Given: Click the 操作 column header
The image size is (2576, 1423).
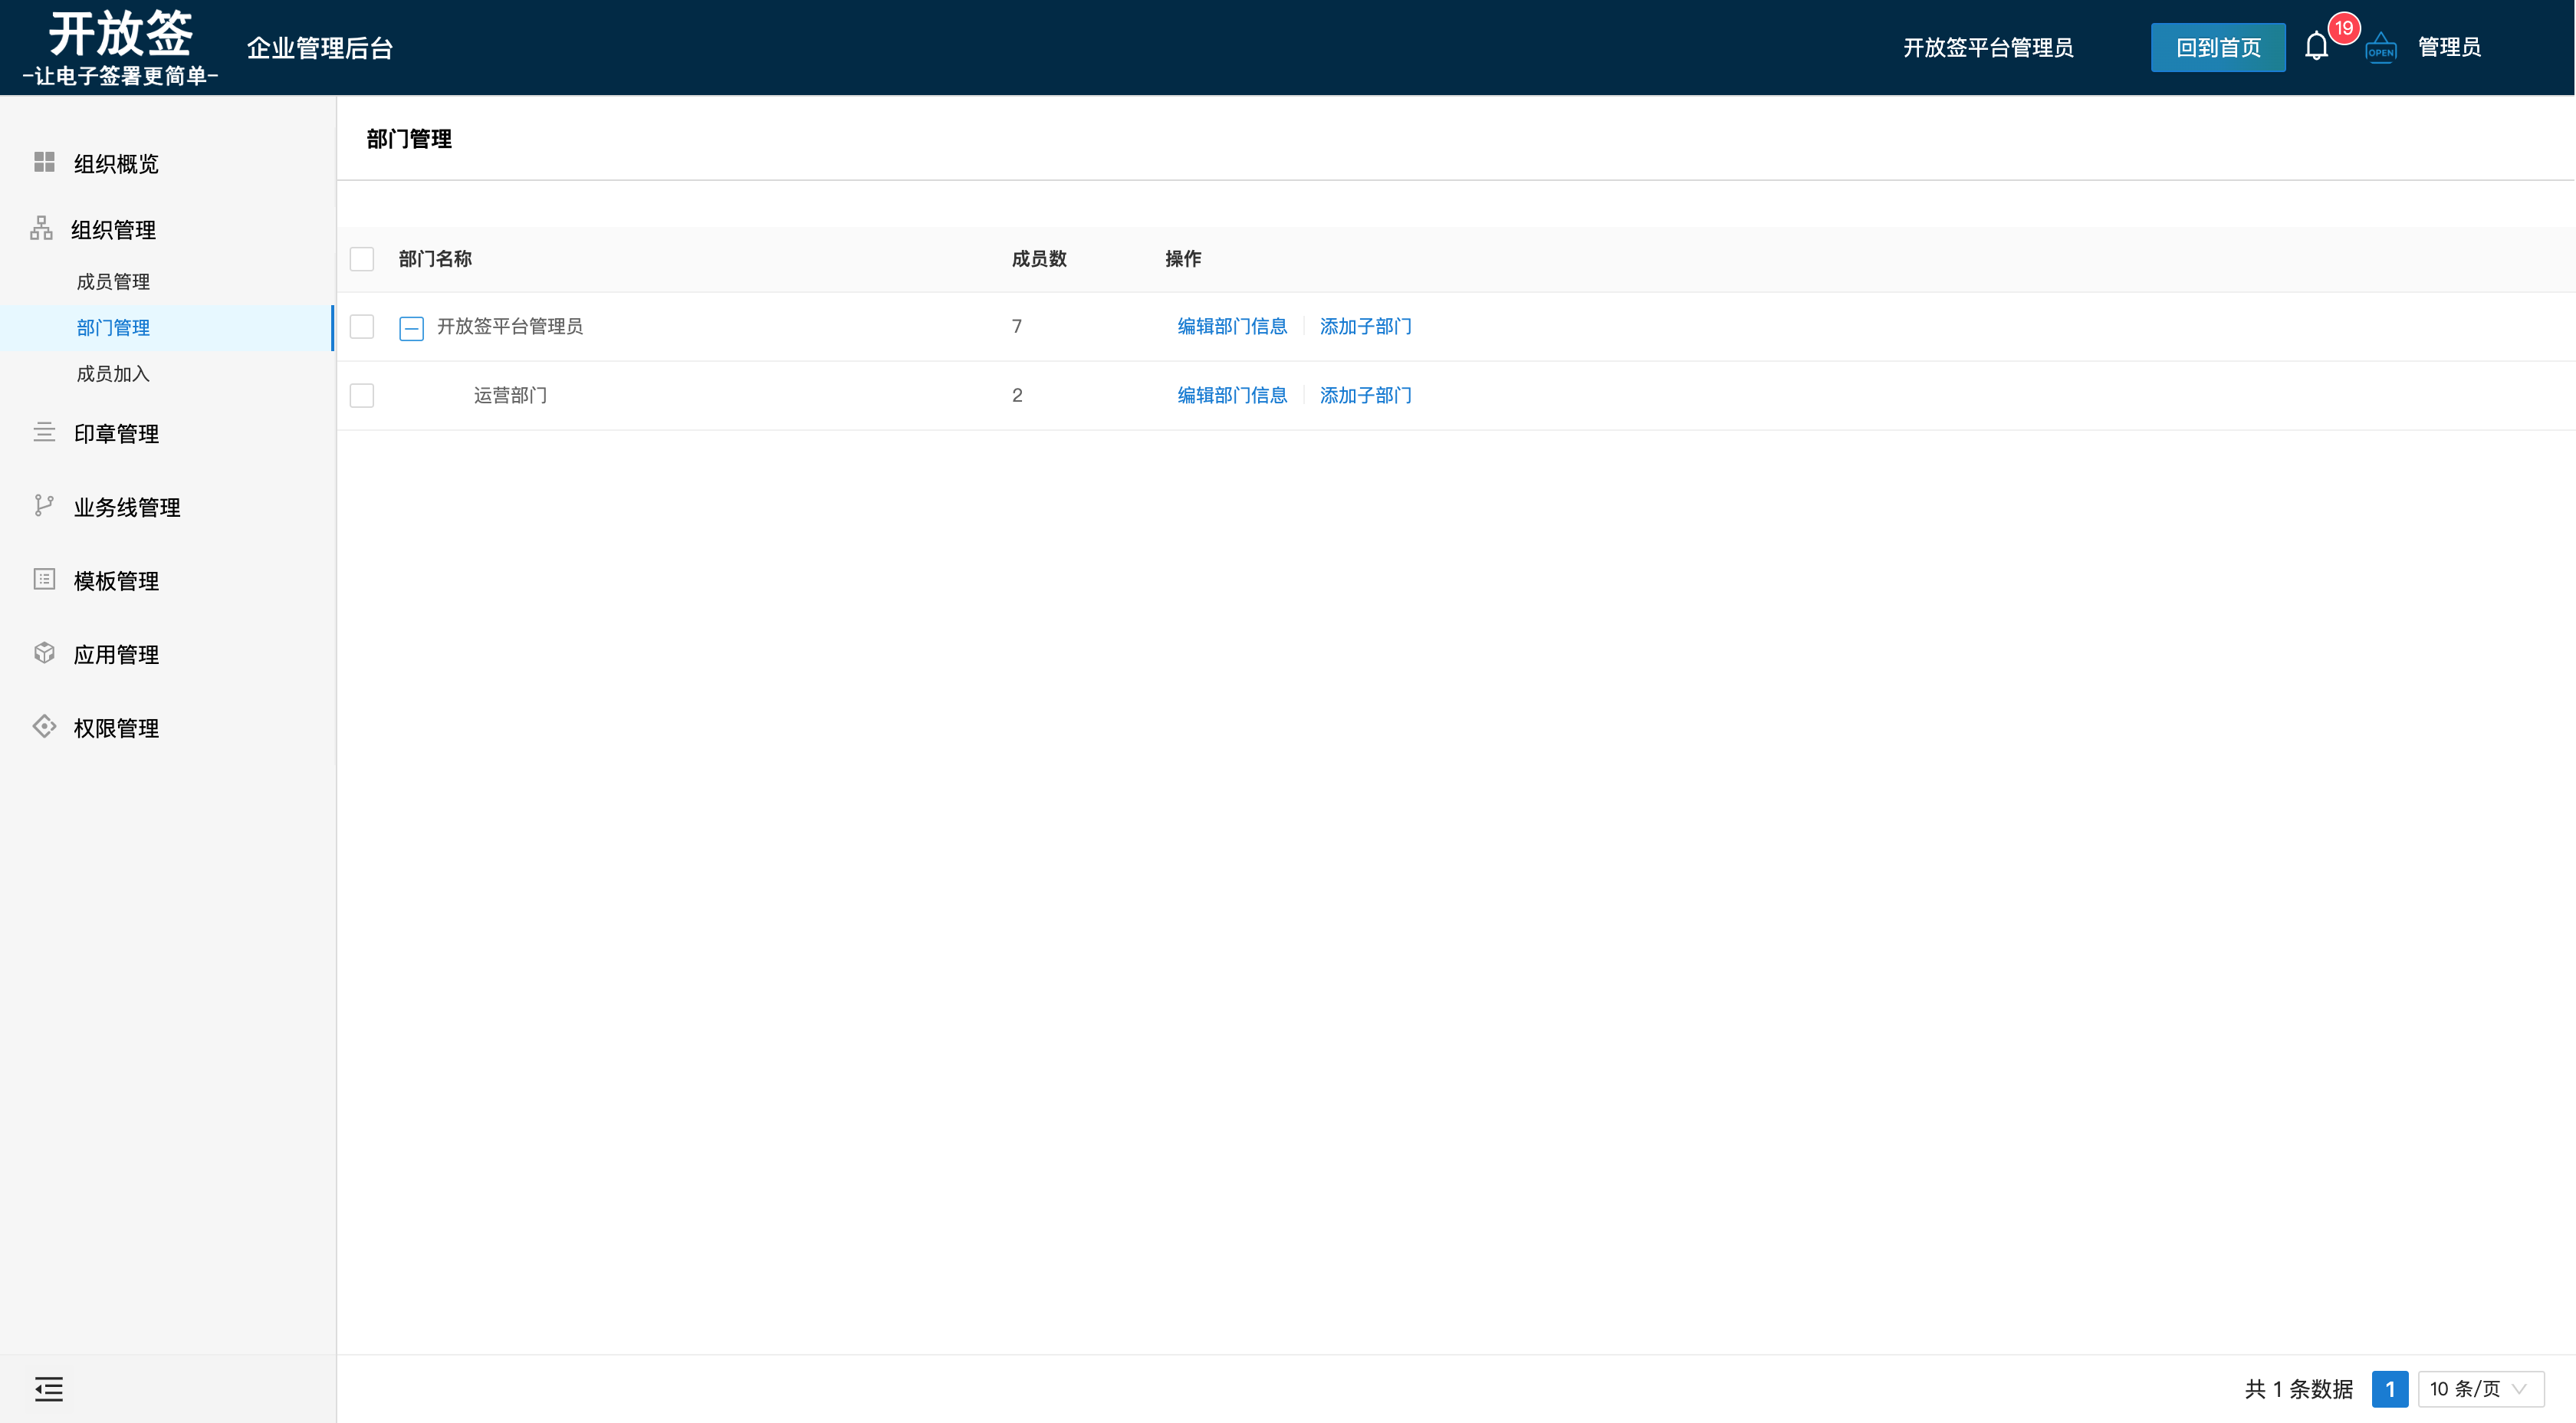Looking at the screenshot, I should (x=1183, y=259).
